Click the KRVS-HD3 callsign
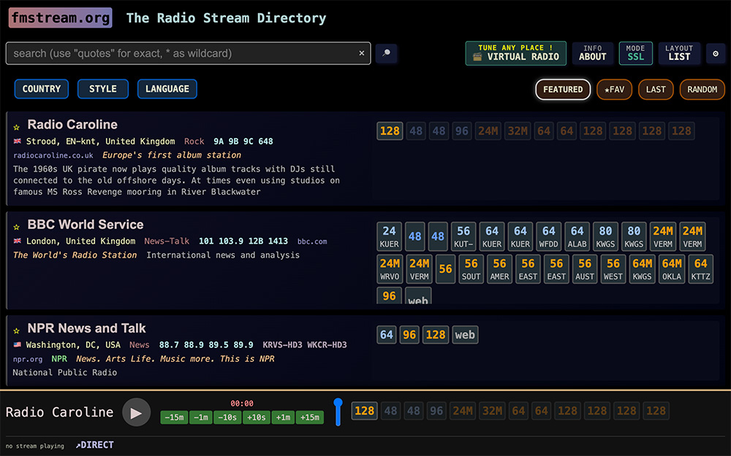The width and height of the screenshot is (731, 456). pyautogui.click(x=282, y=345)
